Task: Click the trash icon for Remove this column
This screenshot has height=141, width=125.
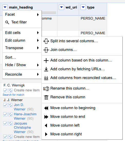Action: coord(46,97)
